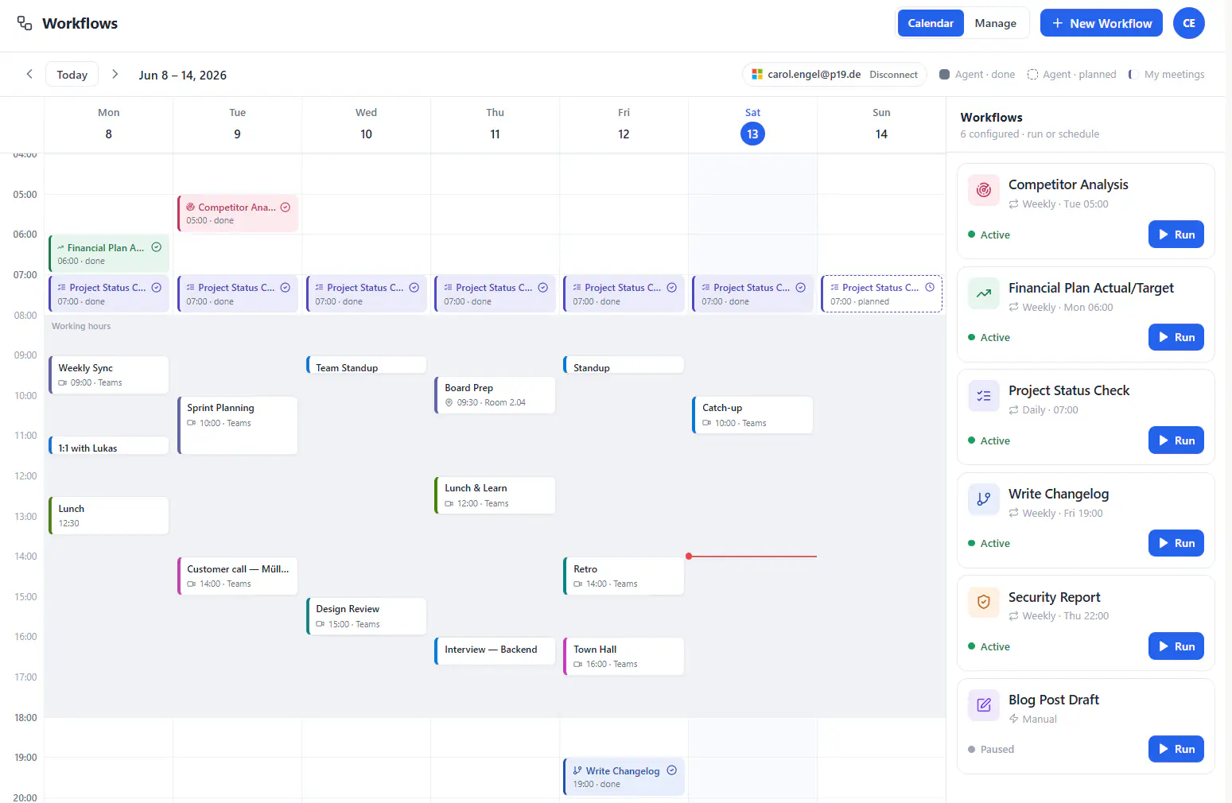Click the Microsoft account logo icon
Image resolution: width=1232 pixels, height=803 pixels.
(x=757, y=74)
